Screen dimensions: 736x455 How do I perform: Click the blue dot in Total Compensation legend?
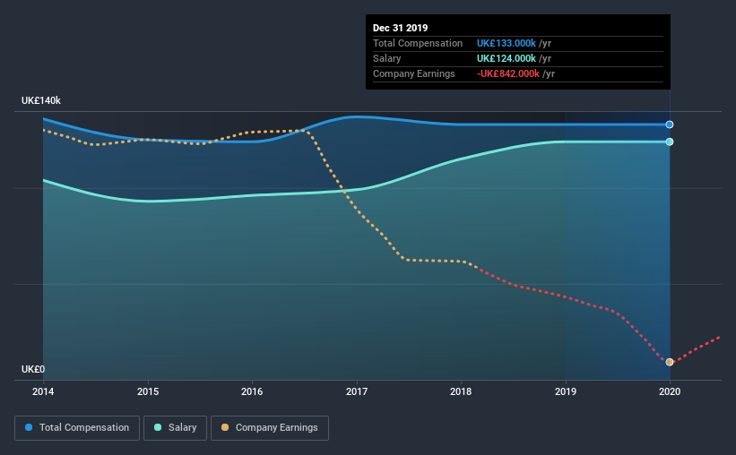point(29,427)
